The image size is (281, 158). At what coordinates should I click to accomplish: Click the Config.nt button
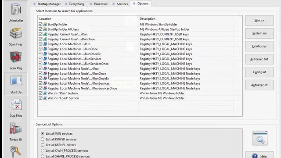259,72
